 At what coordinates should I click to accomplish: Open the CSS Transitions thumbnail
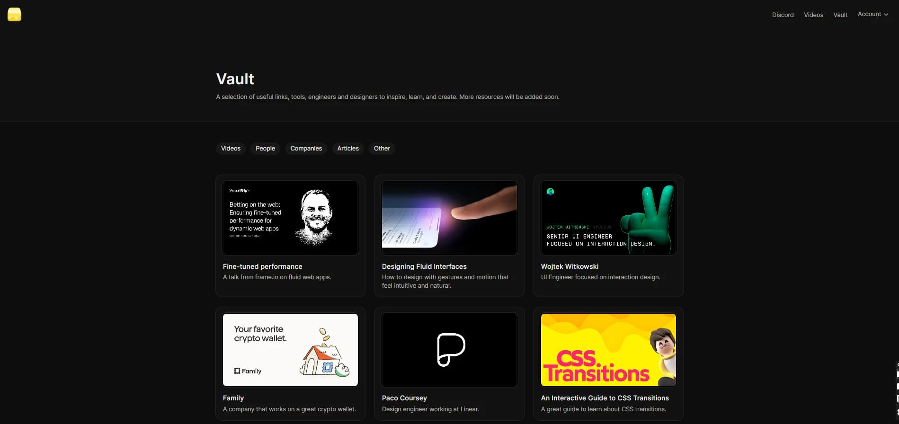pos(608,350)
